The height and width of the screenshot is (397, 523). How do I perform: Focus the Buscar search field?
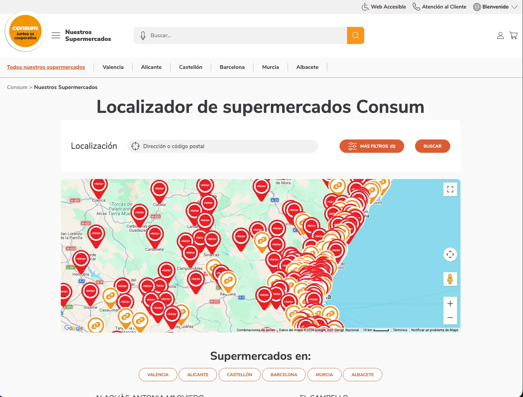[x=240, y=35]
